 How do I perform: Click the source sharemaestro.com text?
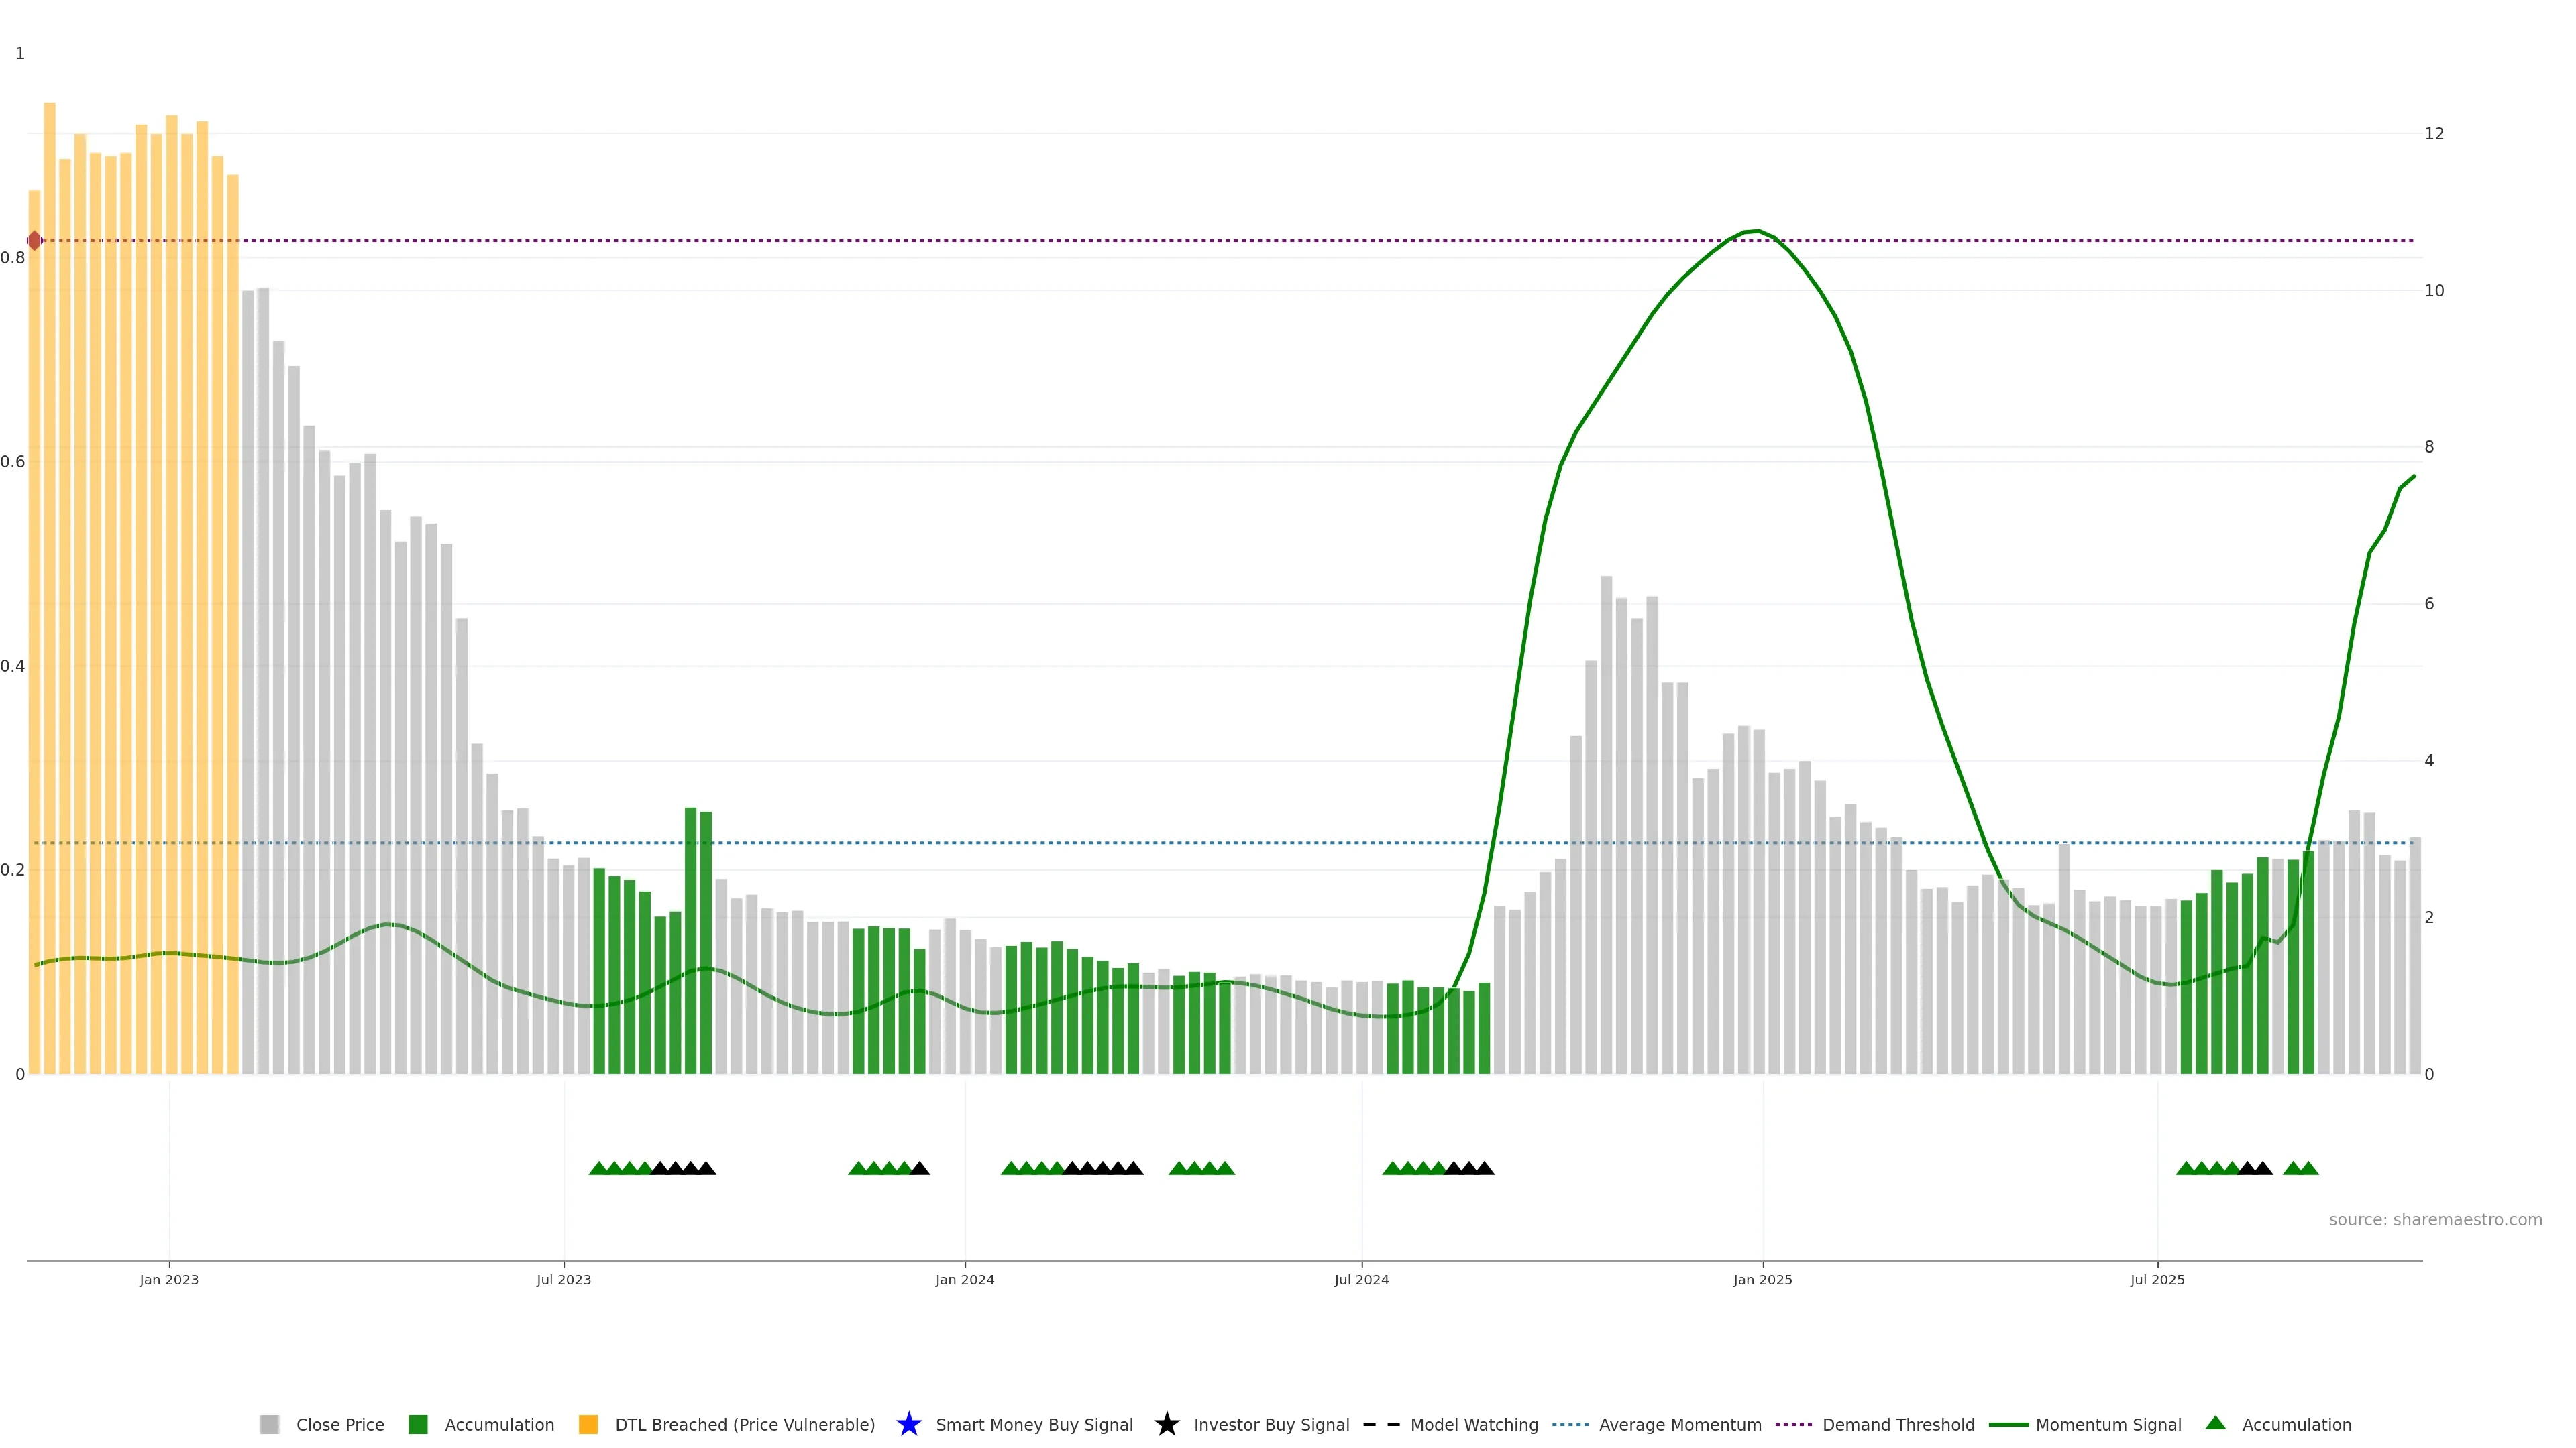[2435, 1219]
